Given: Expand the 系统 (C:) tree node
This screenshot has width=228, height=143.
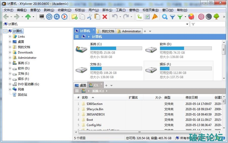Looking at the screenshot, I should pyautogui.click(x=10, y=63).
